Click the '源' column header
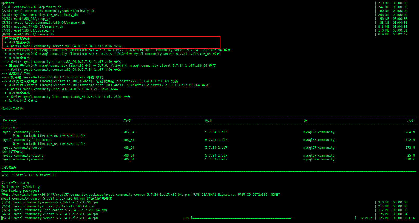The image size is (419, 223). click(305, 120)
